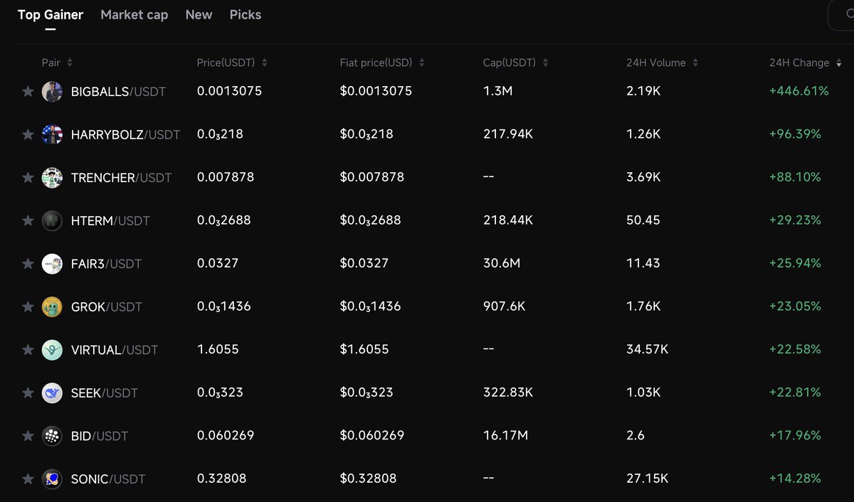Select the BID/USDT pair name
The width and height of the screenshot is (854, 502).
click(100, 436)
